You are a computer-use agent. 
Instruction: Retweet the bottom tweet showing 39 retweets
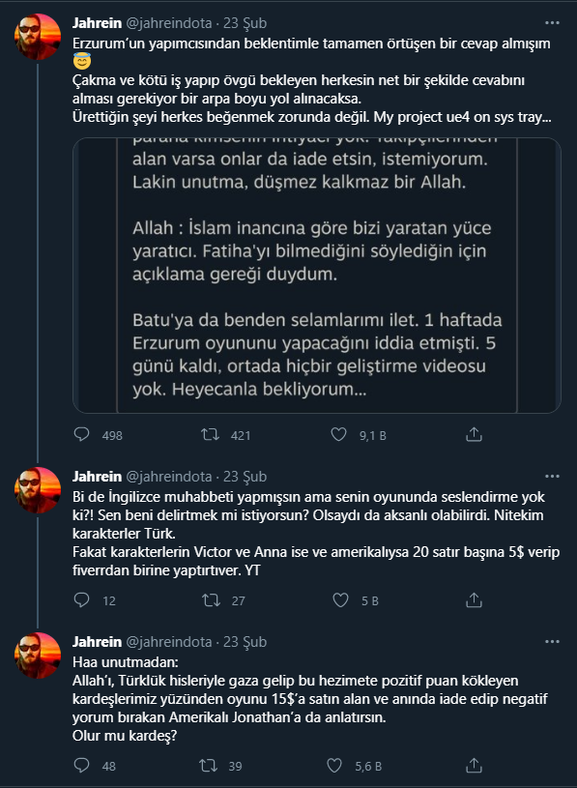coord(208,766)
